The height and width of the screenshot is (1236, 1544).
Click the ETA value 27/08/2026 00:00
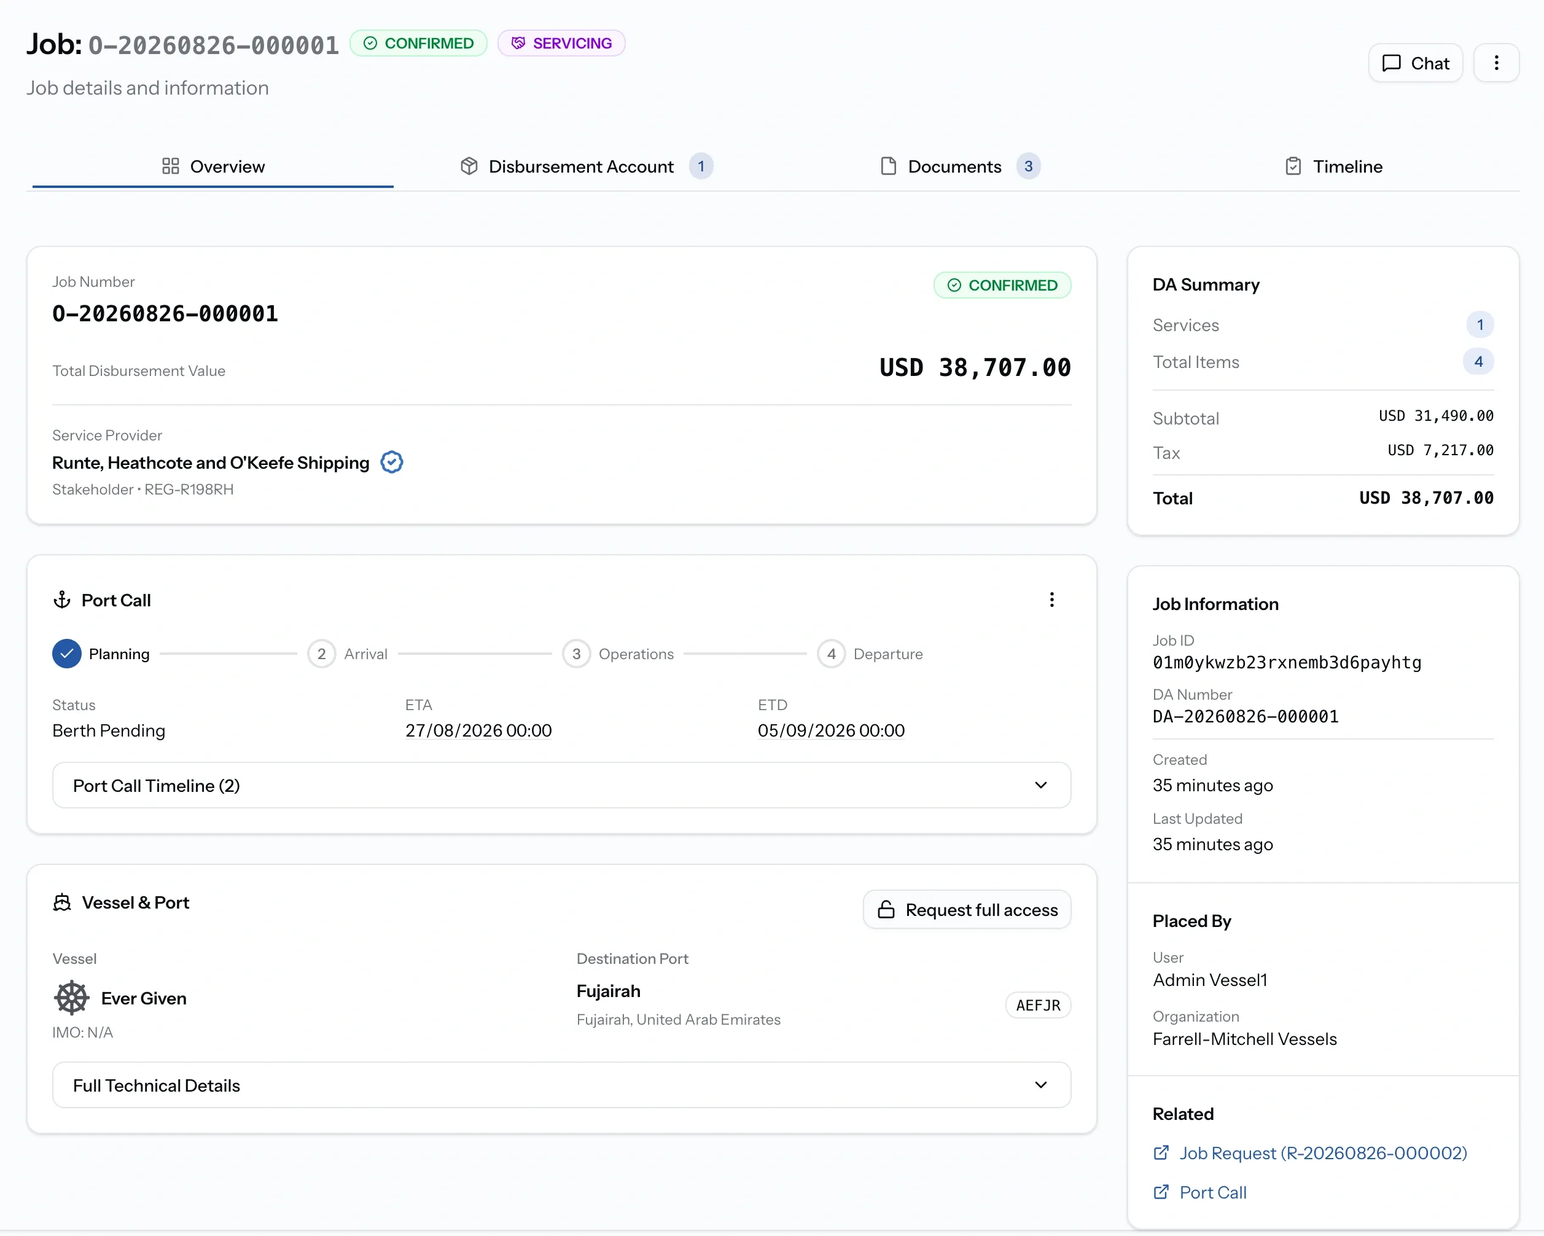(x=478, y=730)
